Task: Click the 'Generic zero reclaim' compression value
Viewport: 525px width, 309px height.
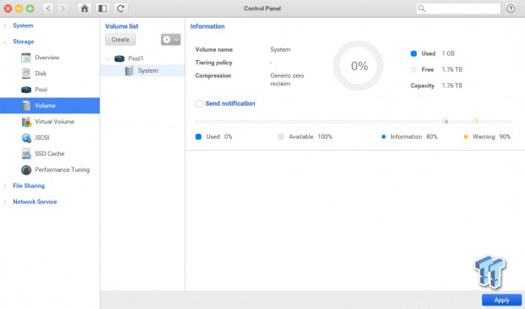Action: click(287, 80)
